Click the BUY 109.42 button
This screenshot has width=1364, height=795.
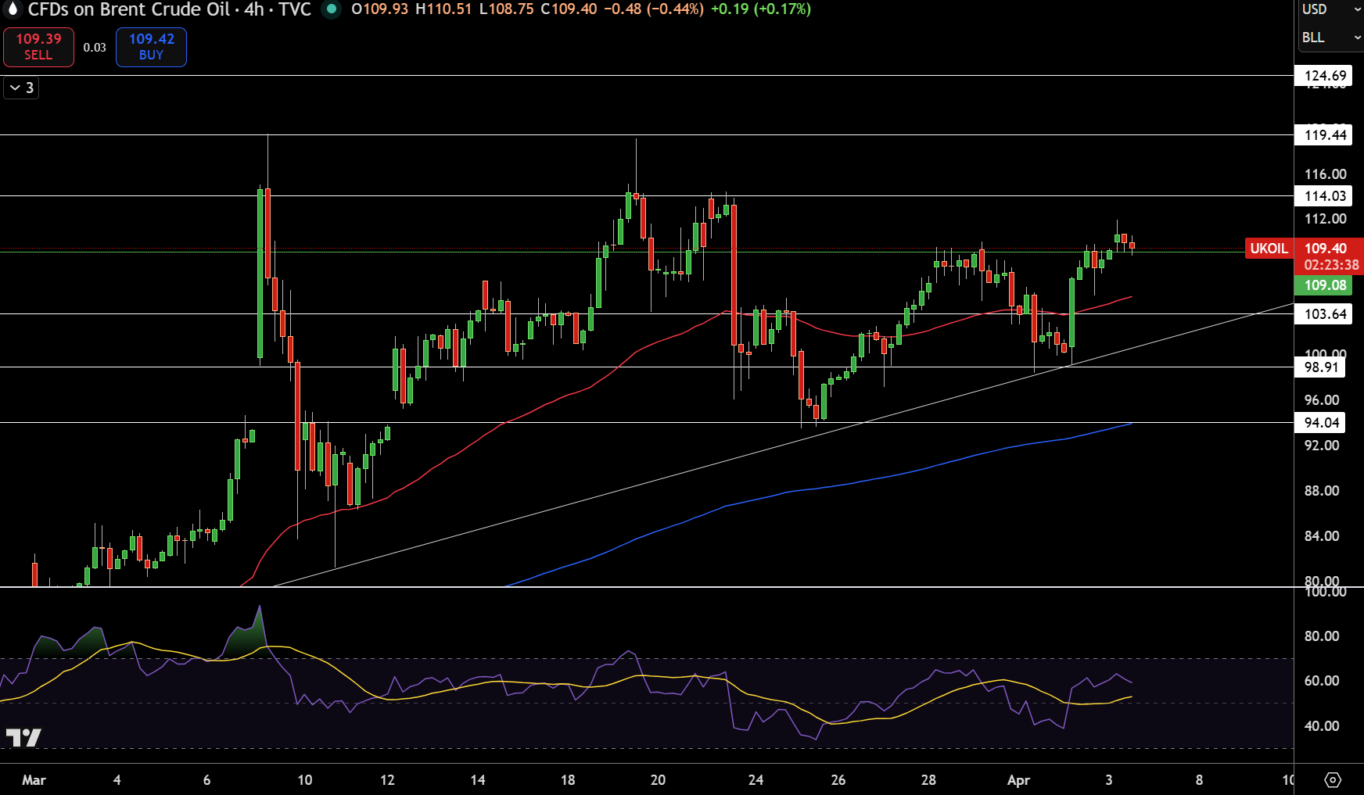151,47
